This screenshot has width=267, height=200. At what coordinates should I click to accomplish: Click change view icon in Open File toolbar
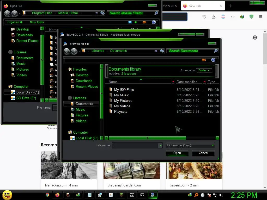click(x=130, y=22)
